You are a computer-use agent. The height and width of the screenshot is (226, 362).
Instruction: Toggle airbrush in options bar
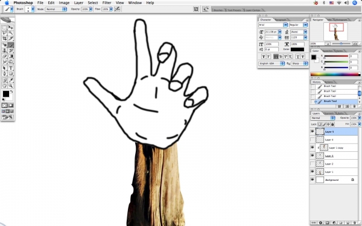click(x=117, y=9)
